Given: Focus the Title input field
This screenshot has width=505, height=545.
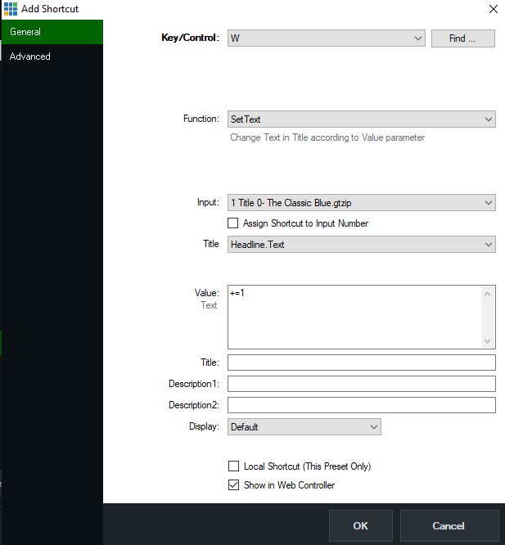Looking at the screenshot, I should coord(361,363).
